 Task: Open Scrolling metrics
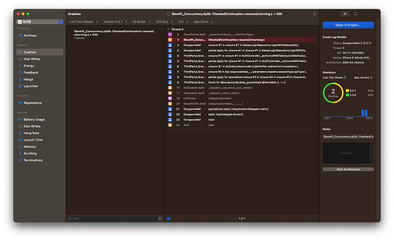(x=27, y=153)
